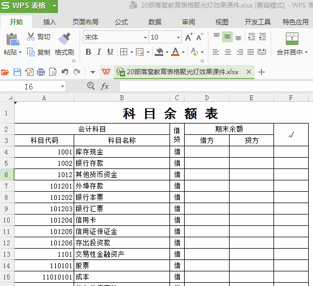Image resolution: width=313 pixels, height=286 pixels.
Task: Open the 数据 tab
Action: point(155,22)
